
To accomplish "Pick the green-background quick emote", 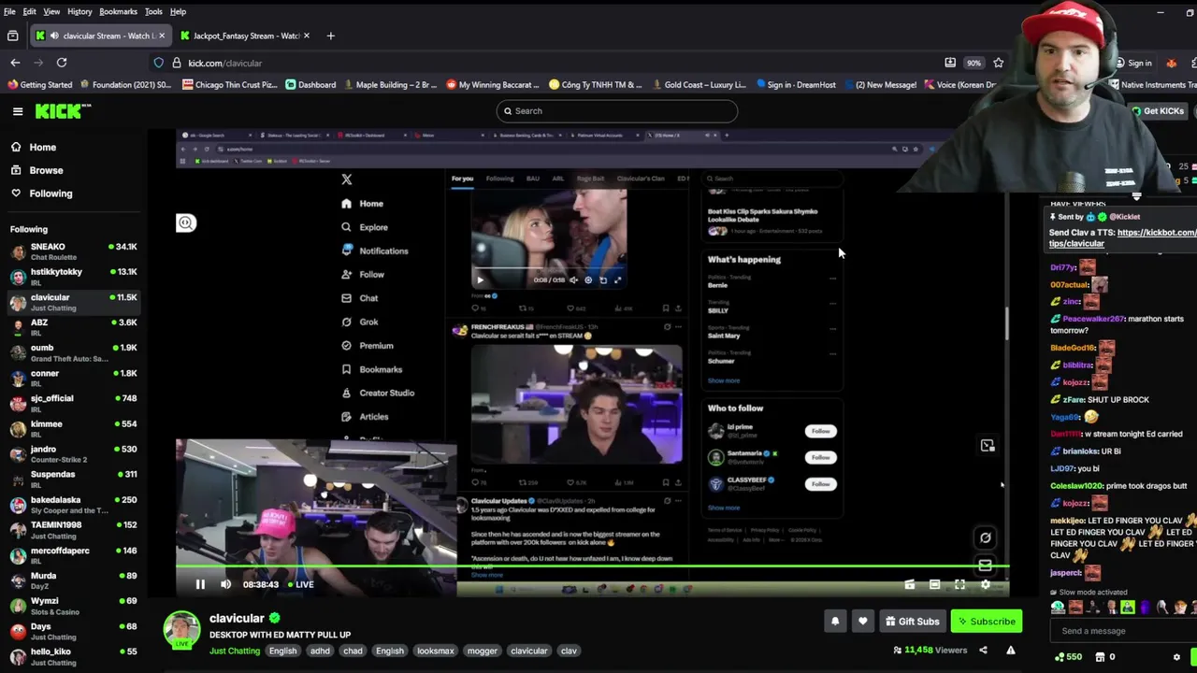I will click(1128, 608).
